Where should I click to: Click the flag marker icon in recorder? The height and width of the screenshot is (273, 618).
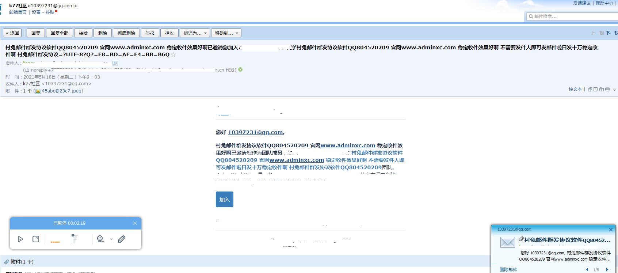click(75, 239)
